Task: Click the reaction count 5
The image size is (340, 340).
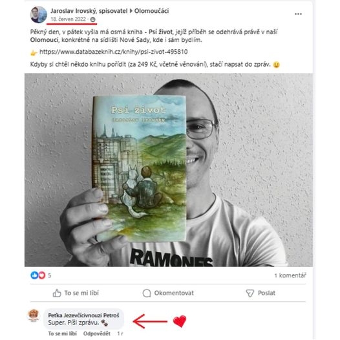Action: click(x=49, y=275)
